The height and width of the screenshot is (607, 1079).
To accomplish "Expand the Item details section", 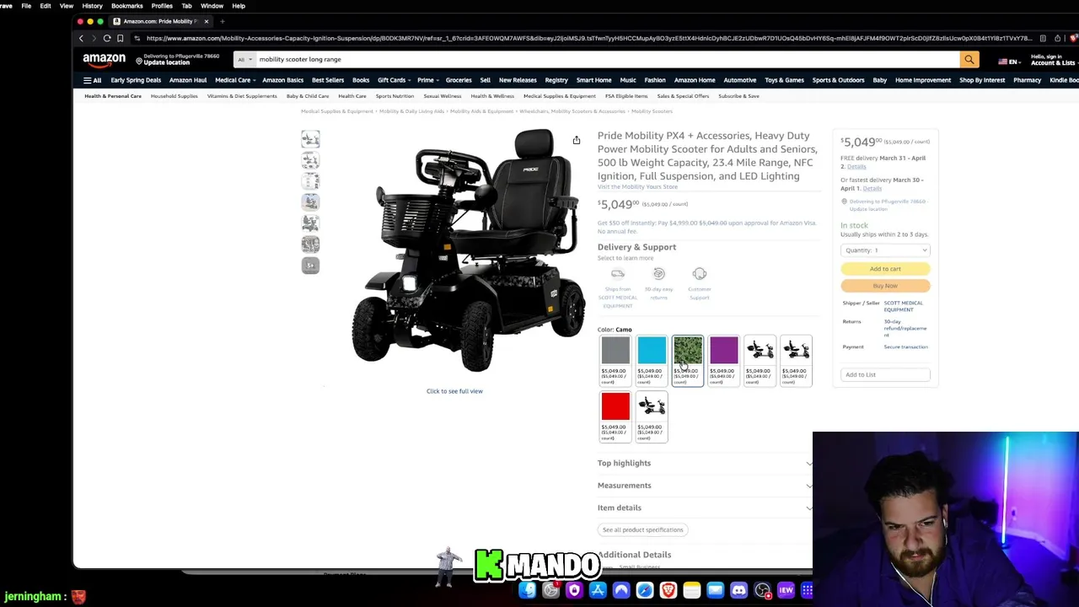I will coord(705,508).
